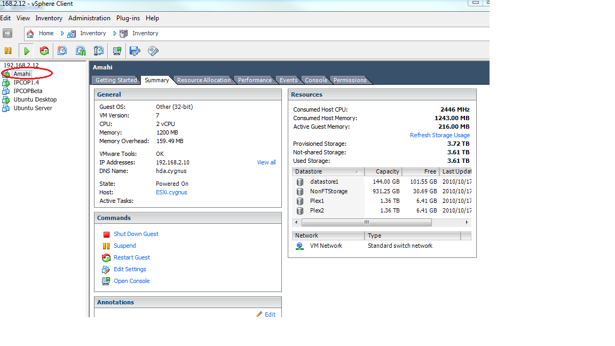Open CD/DVD connection toolbar icon

(x=153, y=51)
